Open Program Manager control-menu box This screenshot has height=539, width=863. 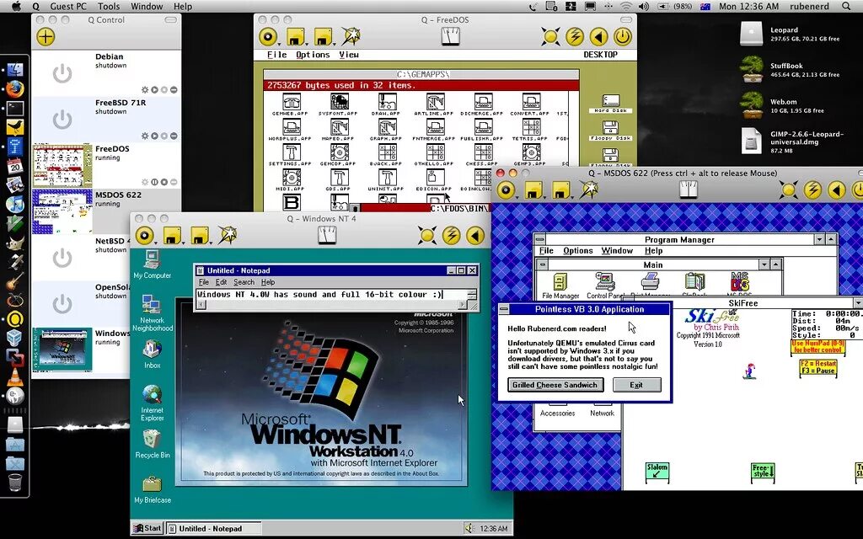click(x=540, y=239)
